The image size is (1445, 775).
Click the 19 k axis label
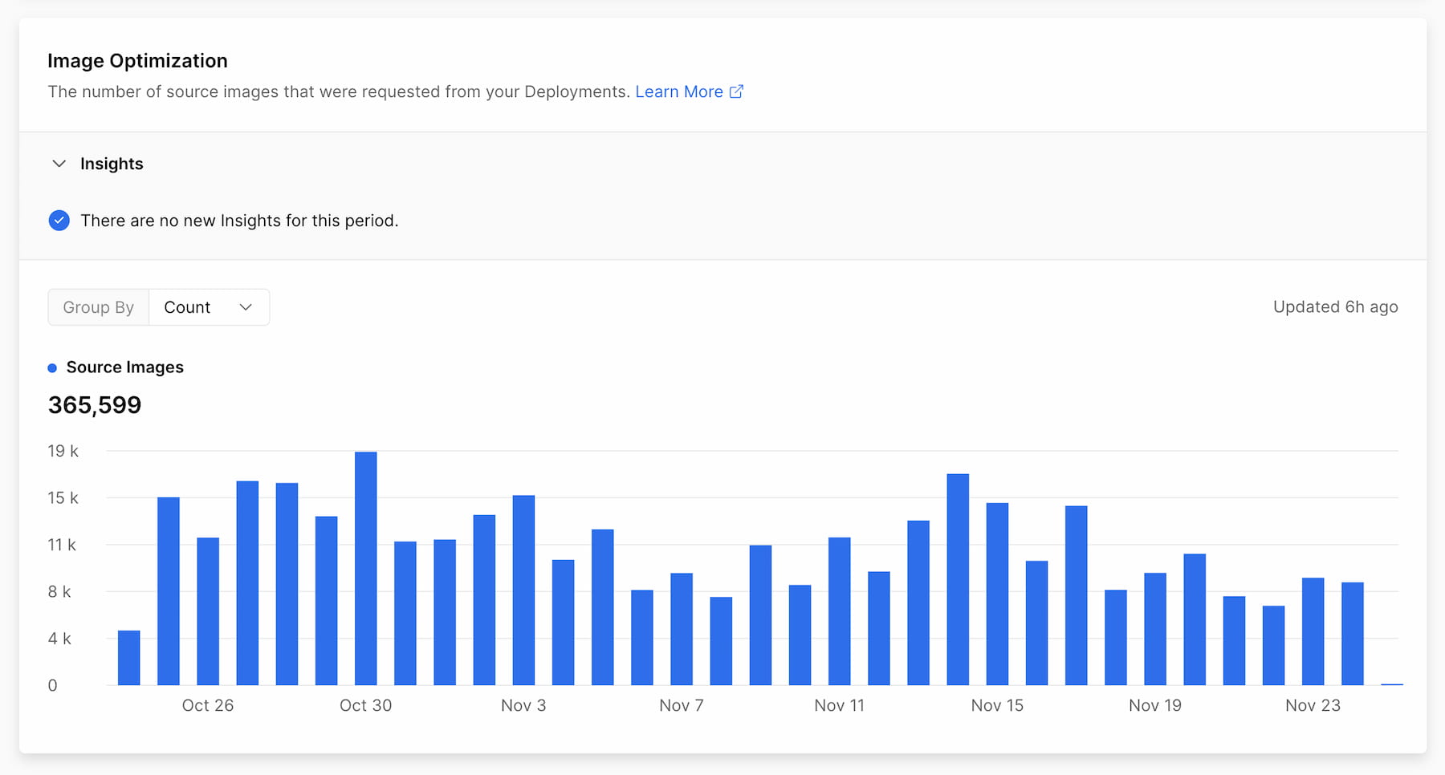pyautogui.click(x=63, y=451)
